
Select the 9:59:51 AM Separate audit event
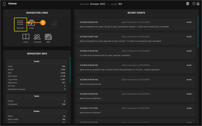click(136, 39)
